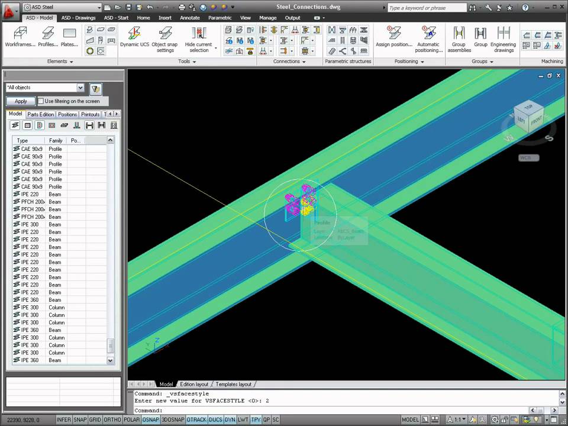Viewport: 568px width, 426px height.
Task: Switch to Printouts tab
Action: click(90, 114)
